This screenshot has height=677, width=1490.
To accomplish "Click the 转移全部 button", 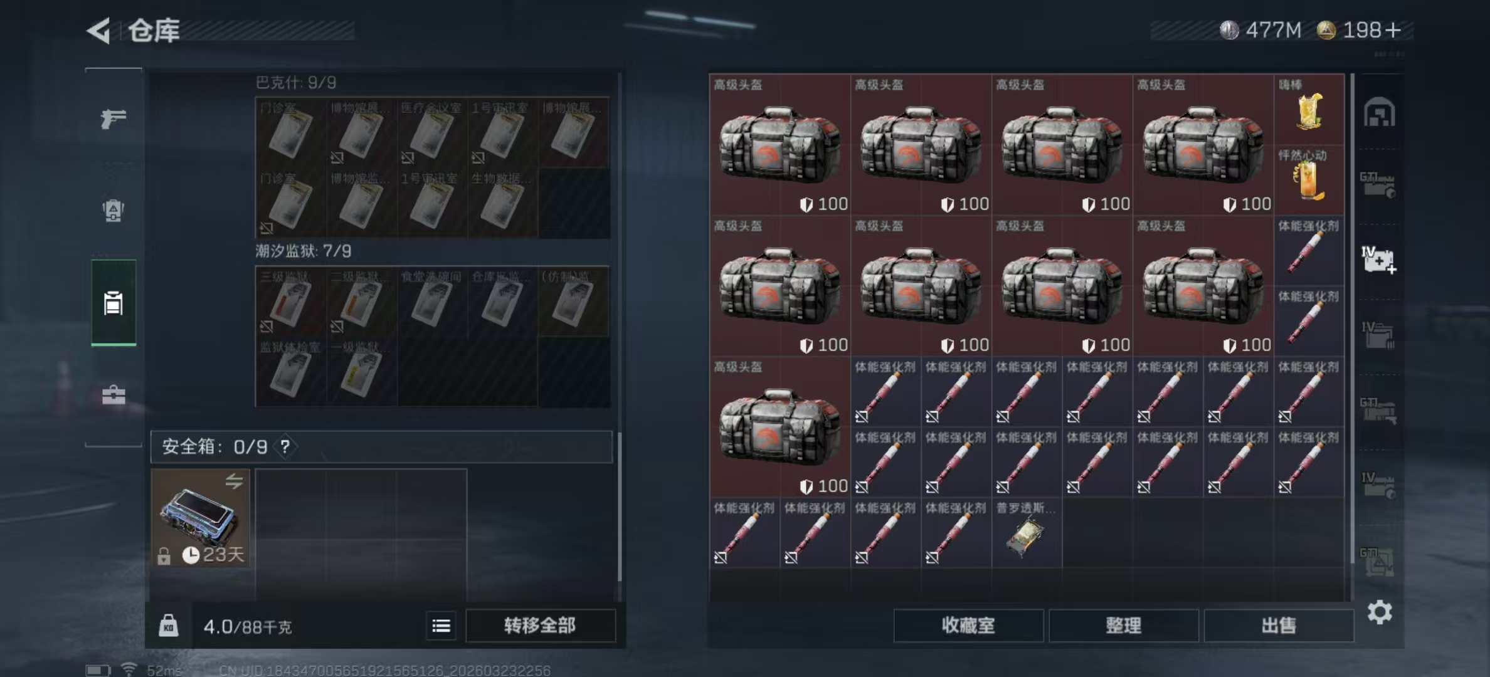I will point(540,626).
